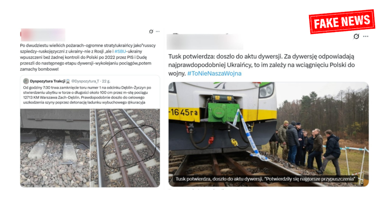The height and width of the screenshot is (218, 388).
Task: Click the @kuracyja mention
Action: [x=136, y=102]
